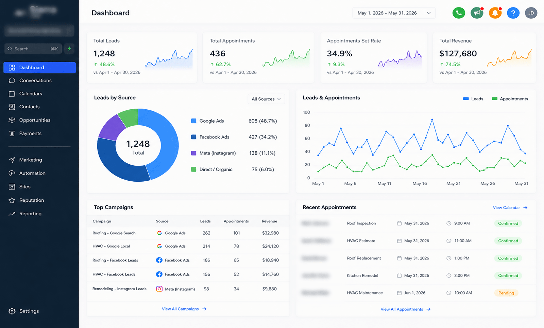Viewport: 544px width, 328px height.
Task: Click Confirmed badge on Kitchen Remodel row
Action: [x=508, y=276]
